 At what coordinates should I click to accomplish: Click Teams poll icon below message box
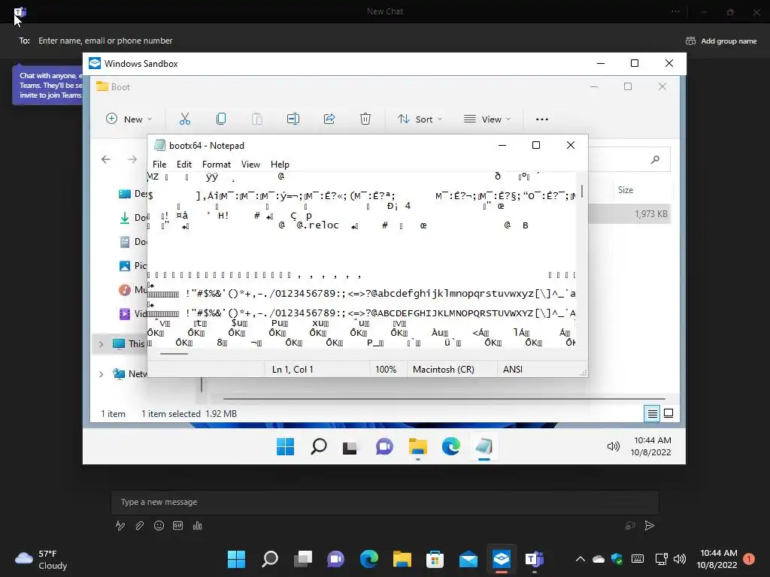coord(198,525)
